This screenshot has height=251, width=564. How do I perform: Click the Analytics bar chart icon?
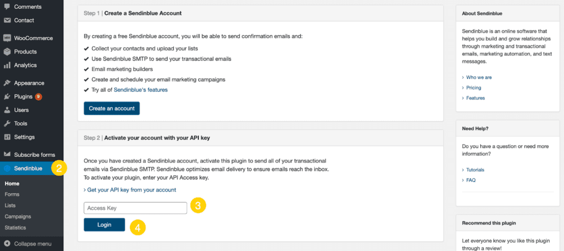[7, 66]
